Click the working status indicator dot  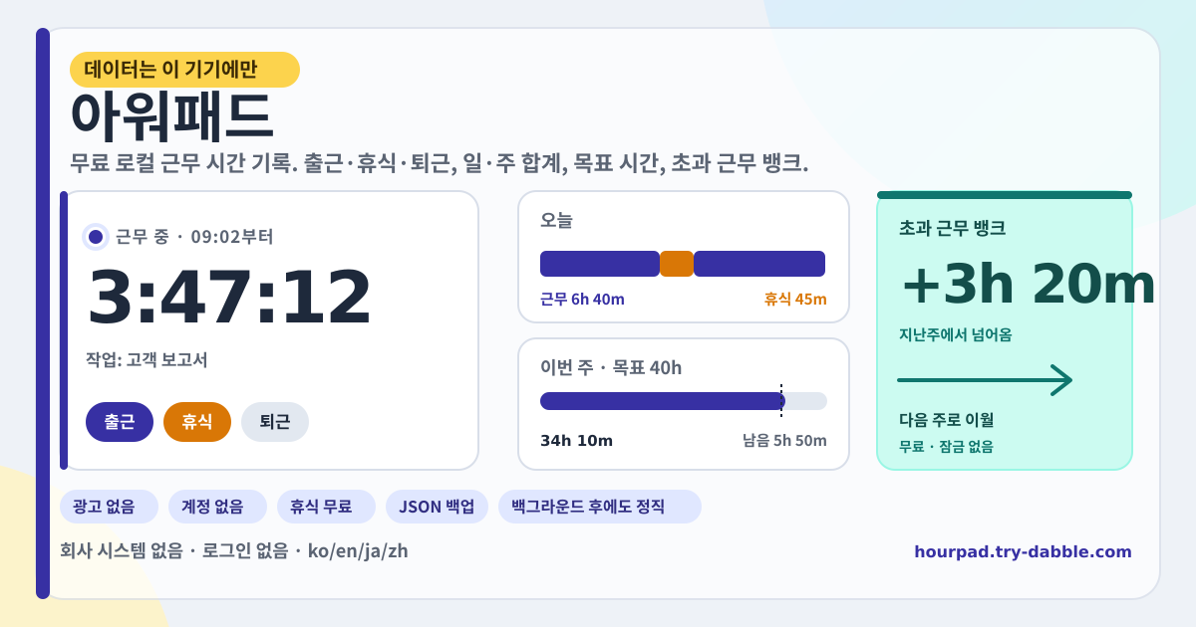tap(96, 237)
